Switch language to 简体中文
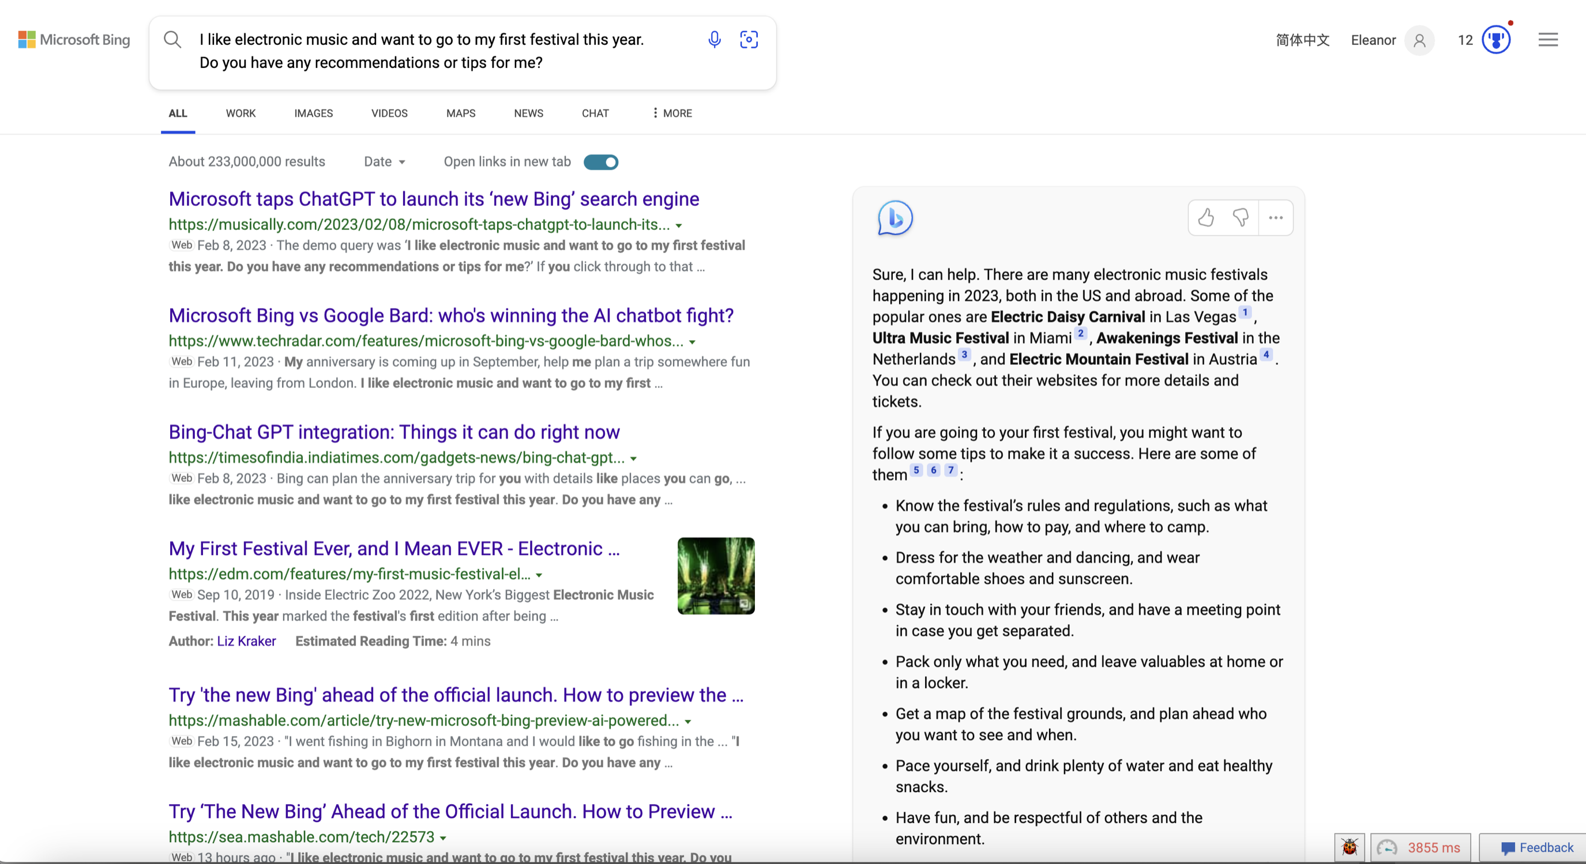Viewport: 1586px width, 864px height. point(1303,40)
